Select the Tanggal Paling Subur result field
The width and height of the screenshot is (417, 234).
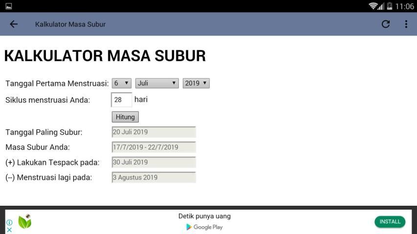pos(154,132)
